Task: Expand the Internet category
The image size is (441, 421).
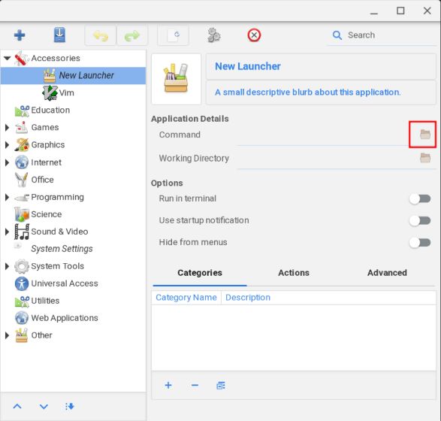Action: pyautogui.click(x=7, y=162)
